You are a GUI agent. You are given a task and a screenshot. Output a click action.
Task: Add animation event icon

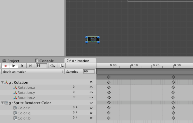click(62, 66)
